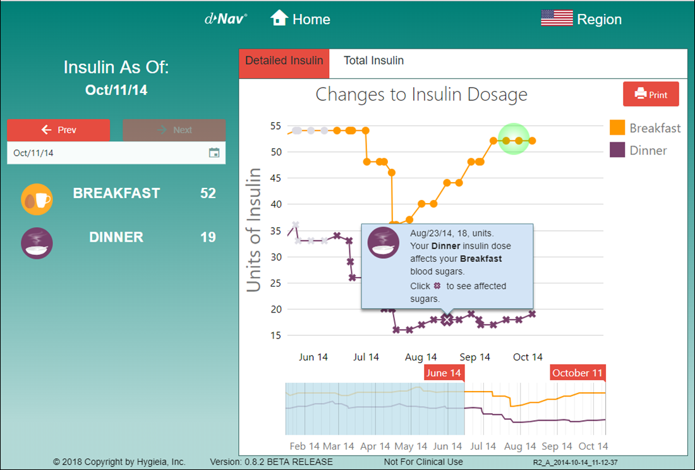Click the Version 0.8.2 BETA RELEASE text
The width and height of the screenshot is (695, 470).
(x=271, y=462)
